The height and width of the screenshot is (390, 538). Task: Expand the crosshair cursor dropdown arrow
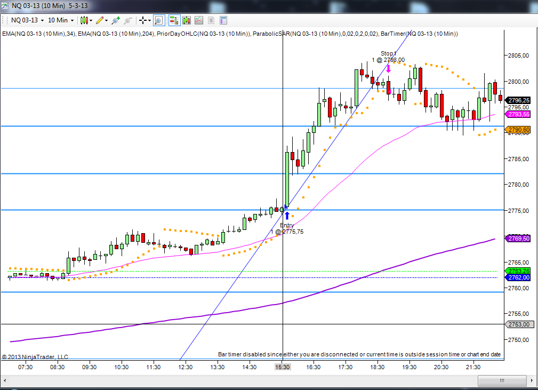pos(150,21)
